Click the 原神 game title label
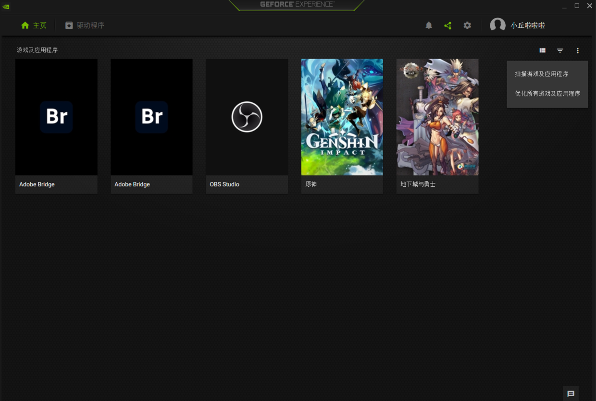The image size is (596, 401). (x=311, y=184)
